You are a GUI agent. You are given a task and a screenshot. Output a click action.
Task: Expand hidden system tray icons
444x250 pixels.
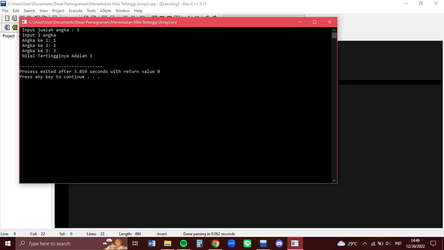365,243
